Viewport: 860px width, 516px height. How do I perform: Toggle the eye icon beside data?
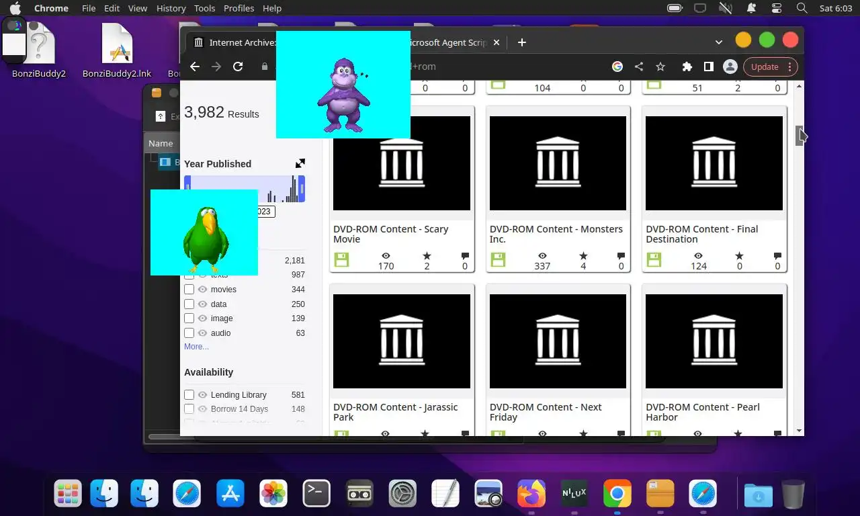202,304
